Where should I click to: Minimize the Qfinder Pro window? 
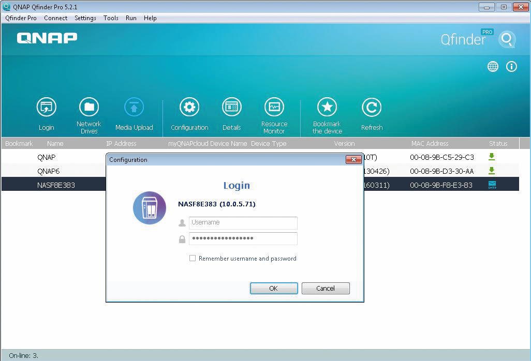pos(486,7)
